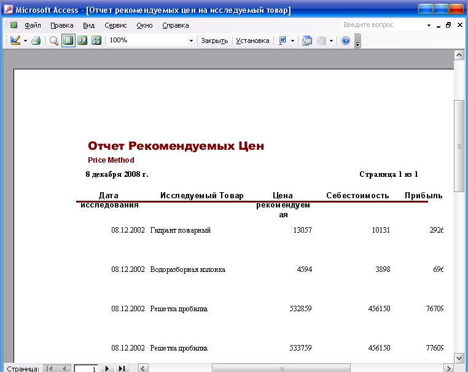The height and width of the screenshot is (372, 468).
Task: Open the Окно menu
Action: [x=144, y=25]
